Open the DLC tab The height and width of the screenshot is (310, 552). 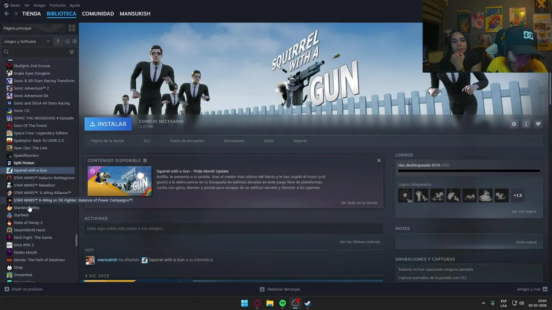pos(147,141)
